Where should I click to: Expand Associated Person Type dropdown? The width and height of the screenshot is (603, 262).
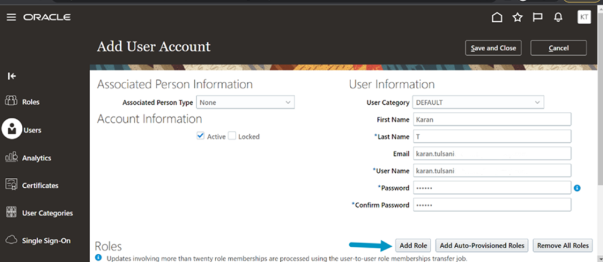tap(245, 102)
